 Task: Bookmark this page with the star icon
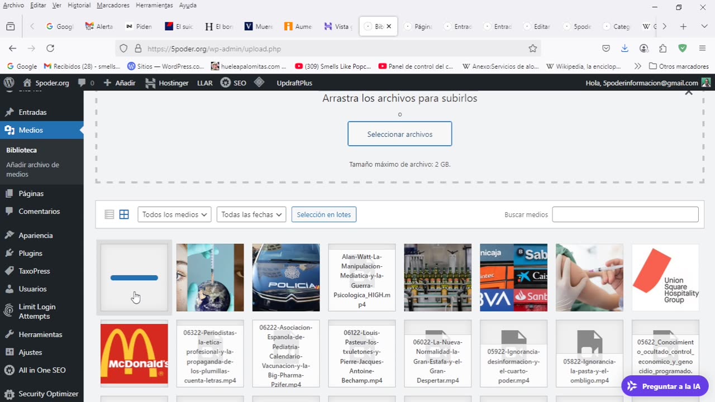pos(533,49)
